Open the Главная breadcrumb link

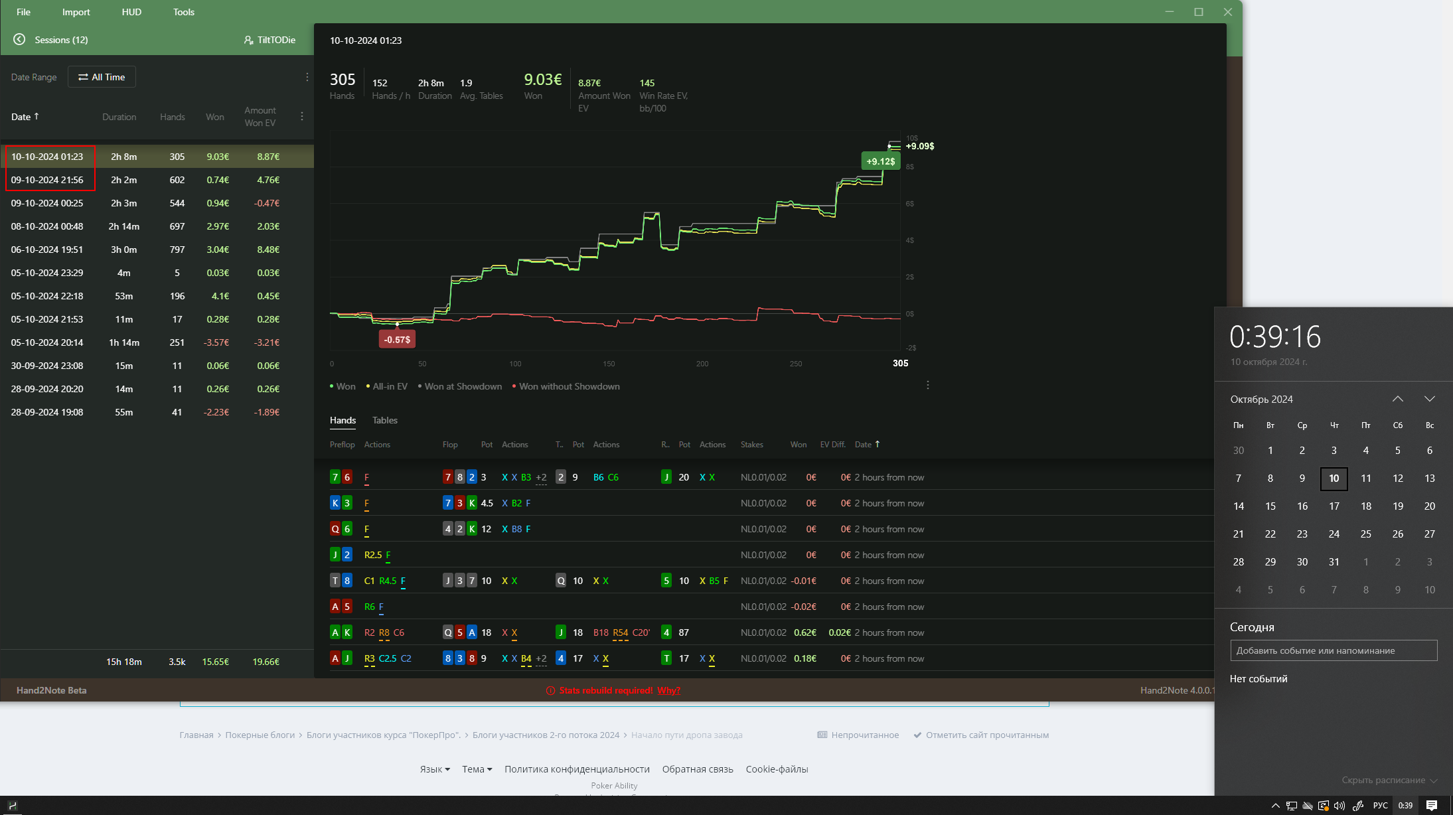[x=196, y=735]
